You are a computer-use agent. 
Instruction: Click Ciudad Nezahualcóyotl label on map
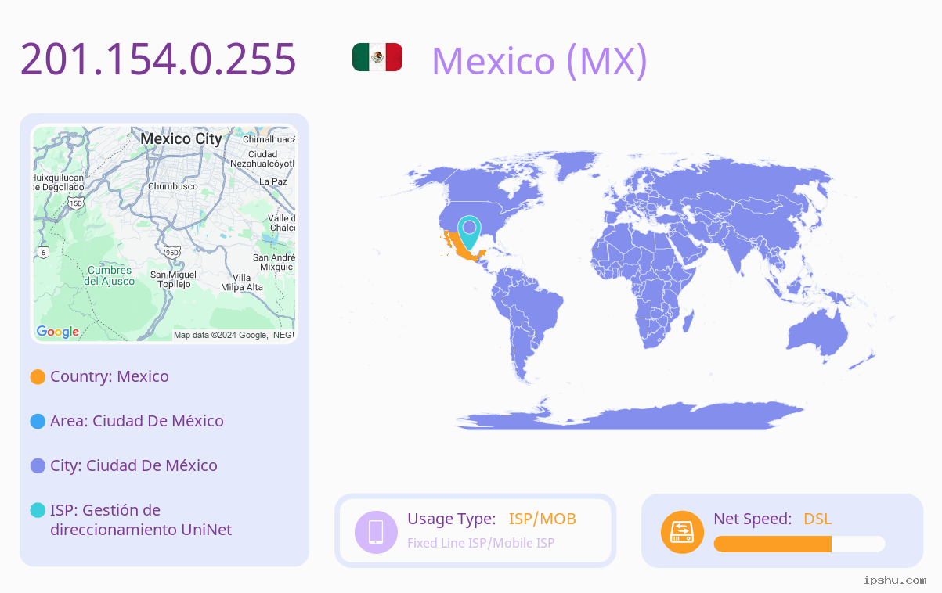pos(262,159)
